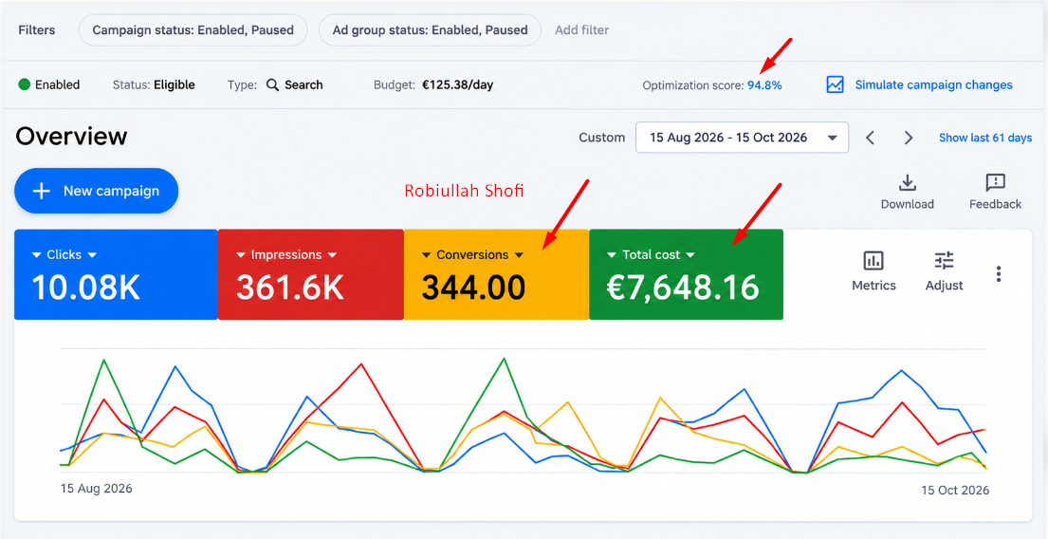Click the plus icon in New campaign
This screenshot has height=539, width=1048.
click(42, 192)
